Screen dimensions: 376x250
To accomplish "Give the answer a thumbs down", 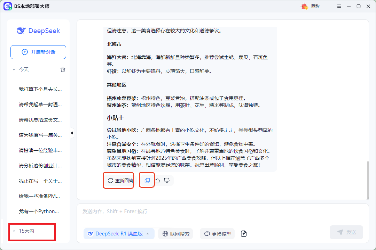I will click(167, 181).
